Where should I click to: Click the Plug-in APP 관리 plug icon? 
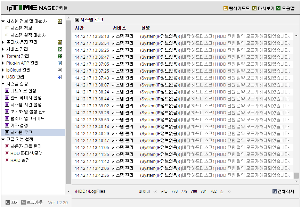tap(60, 63)
